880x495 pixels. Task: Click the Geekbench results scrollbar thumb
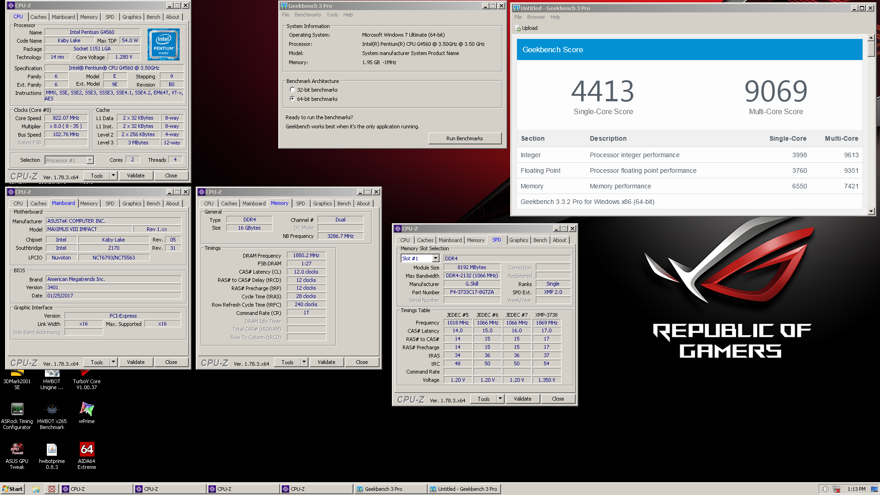click(871, 49)
